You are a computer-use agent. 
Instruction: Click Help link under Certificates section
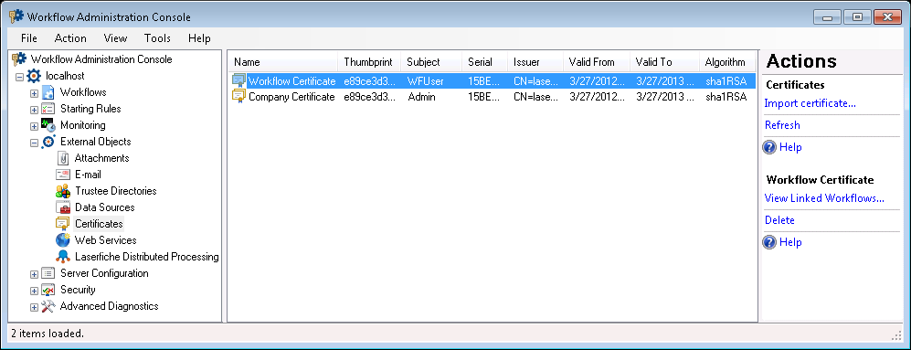[x=790, y=147]
